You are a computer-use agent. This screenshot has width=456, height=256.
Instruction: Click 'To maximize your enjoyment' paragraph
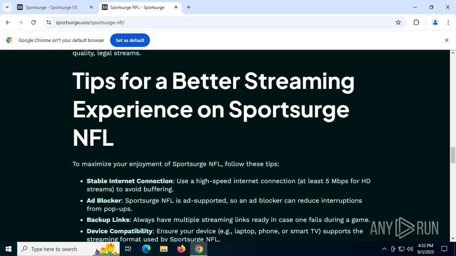[176, 164]
